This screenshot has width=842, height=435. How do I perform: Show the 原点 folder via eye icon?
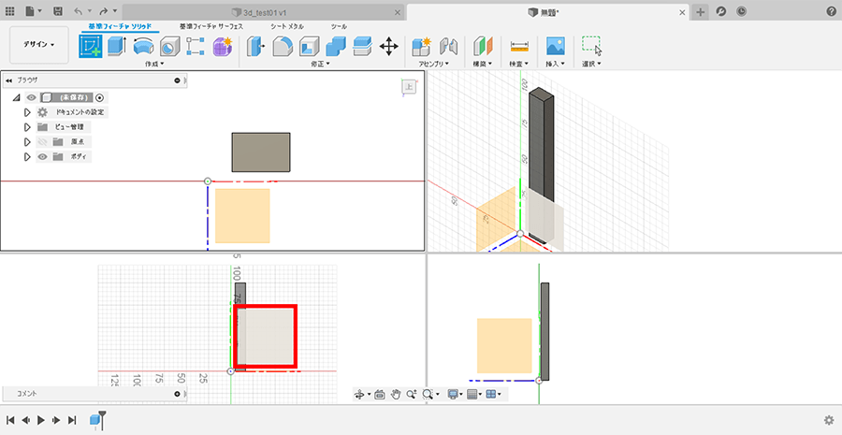(42, 141)
